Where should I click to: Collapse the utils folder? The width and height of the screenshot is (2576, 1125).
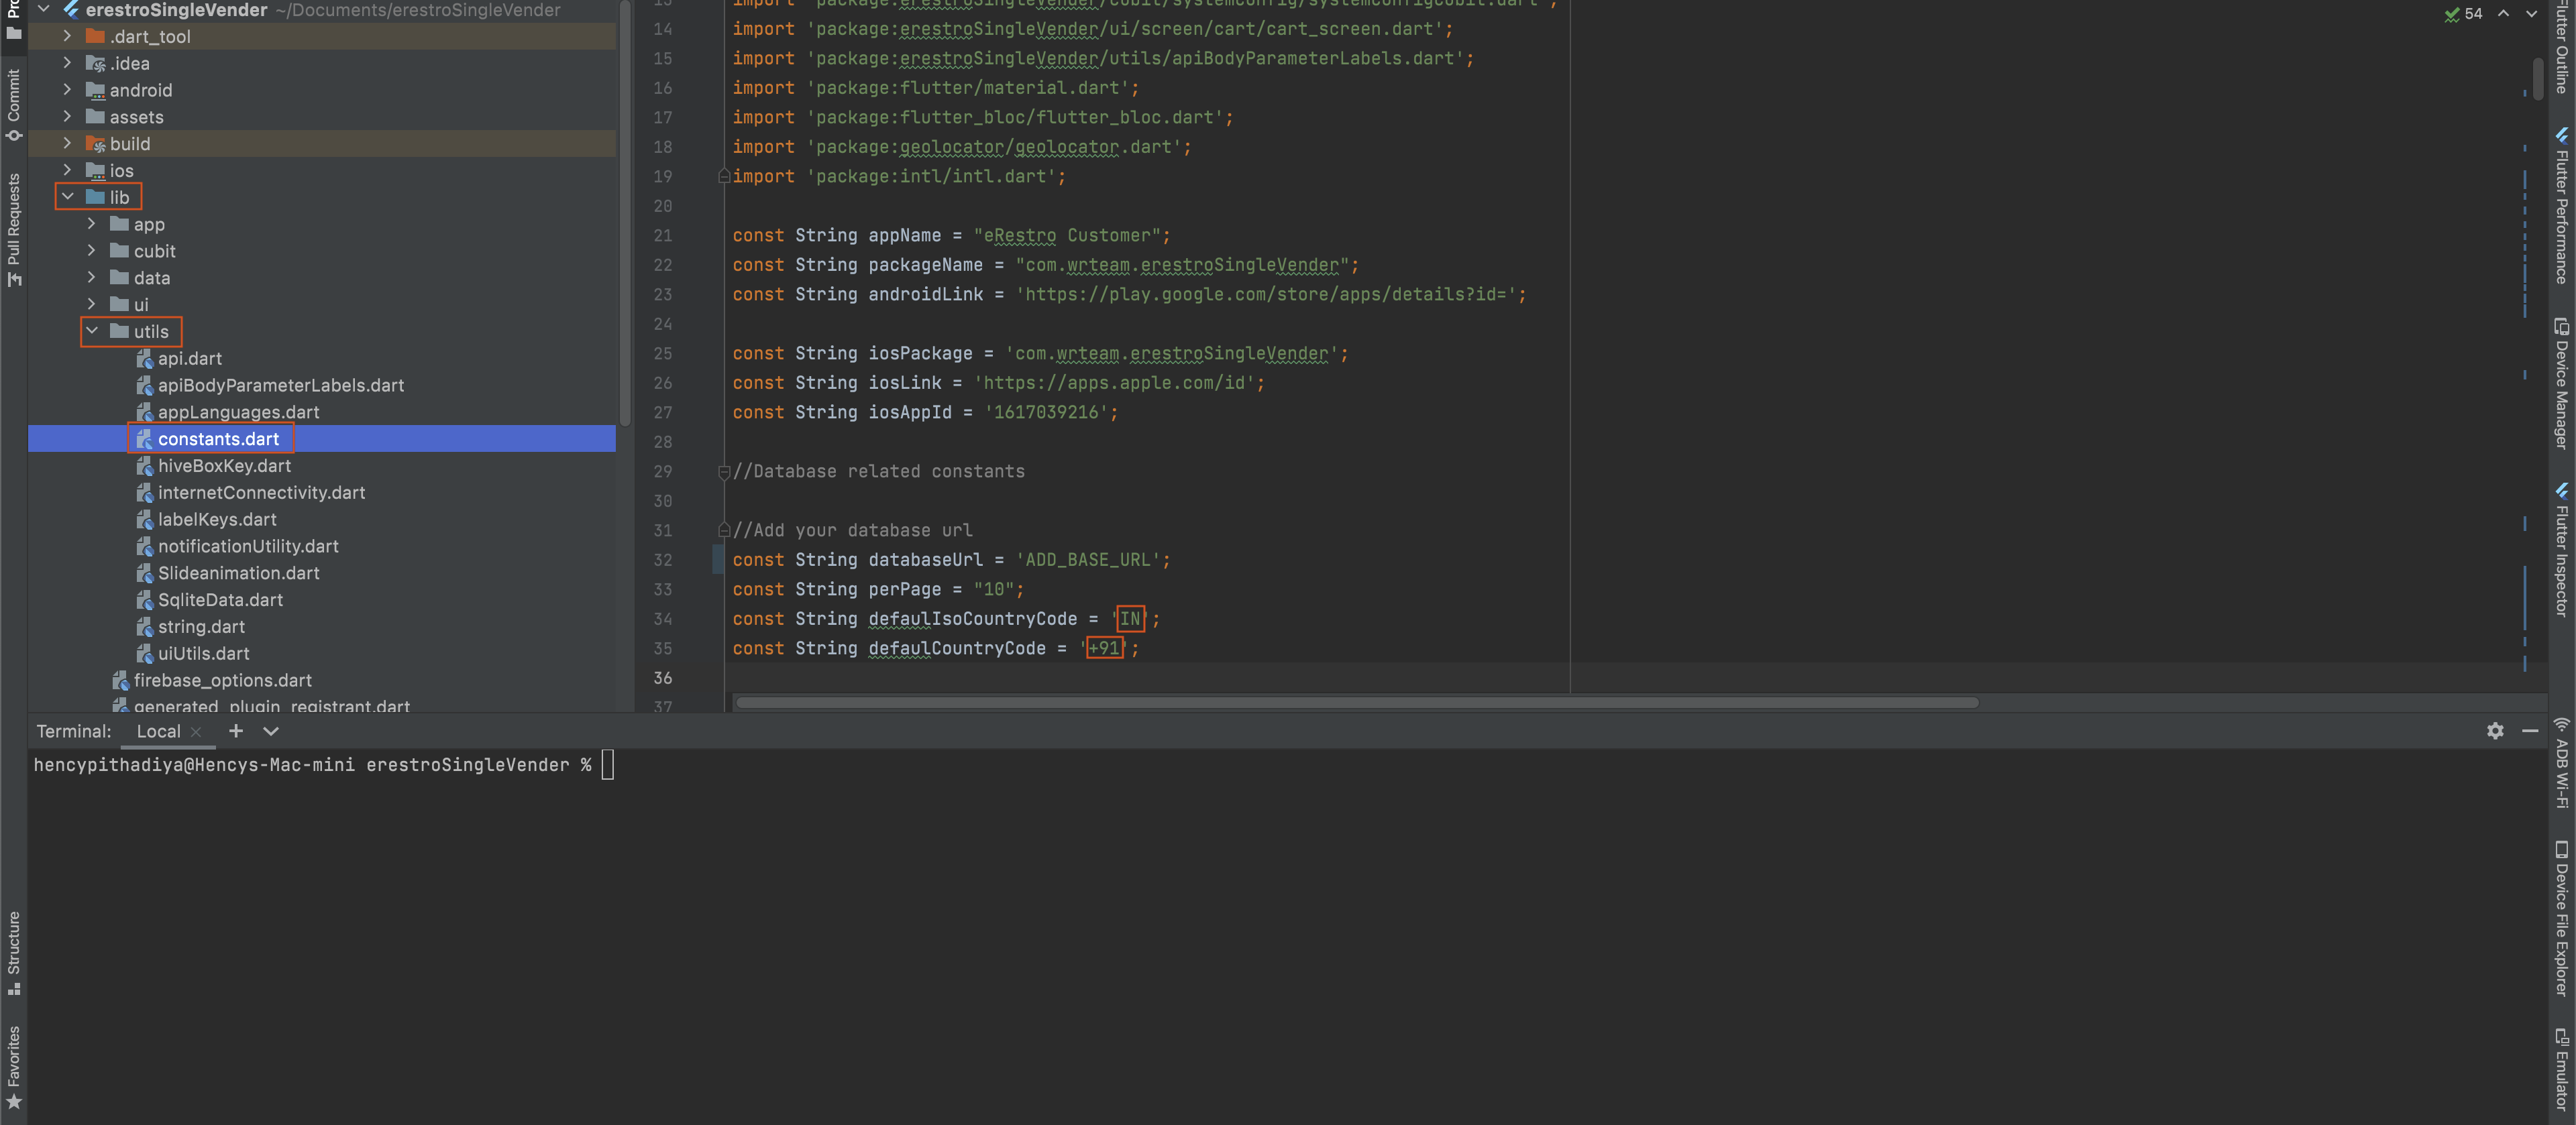(91, 331)
